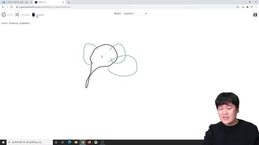Click the 'start drawing elephant.' status text
The width and height of the screenshot is (259, 145).
point(16,23)
